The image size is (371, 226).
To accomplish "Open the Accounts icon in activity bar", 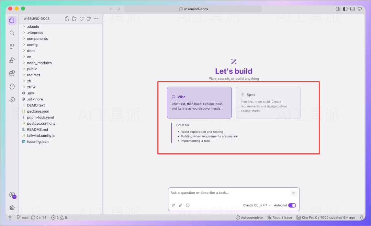I will coord(12,195).
